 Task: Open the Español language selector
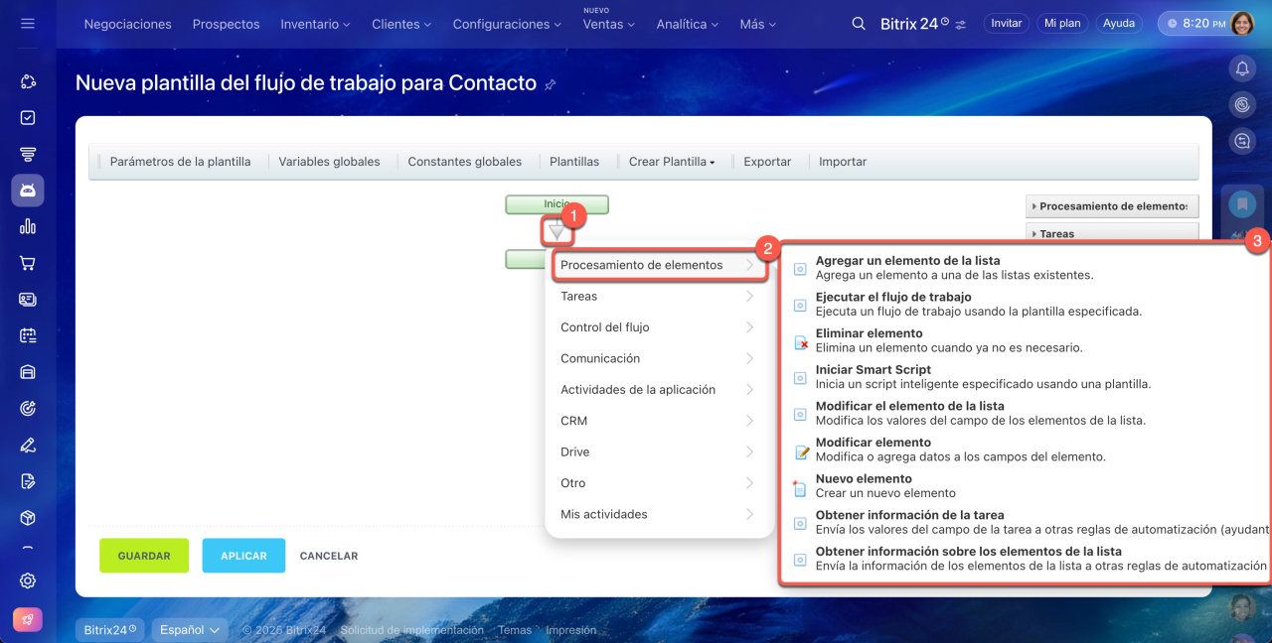tap(190, 629)
